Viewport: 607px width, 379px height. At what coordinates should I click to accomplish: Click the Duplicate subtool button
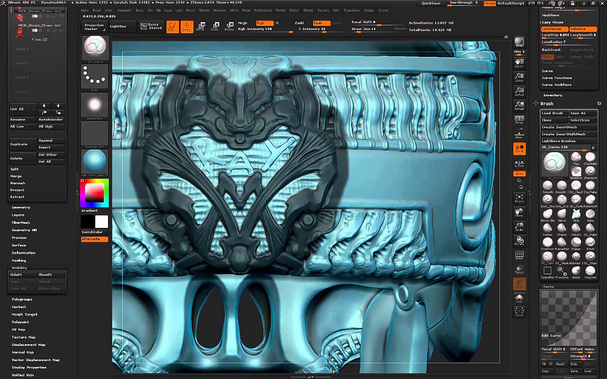point(23,144)
